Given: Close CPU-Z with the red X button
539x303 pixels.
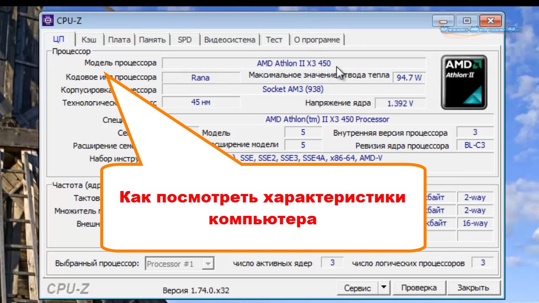Looking at the screenshot, I should pos(490,21).
